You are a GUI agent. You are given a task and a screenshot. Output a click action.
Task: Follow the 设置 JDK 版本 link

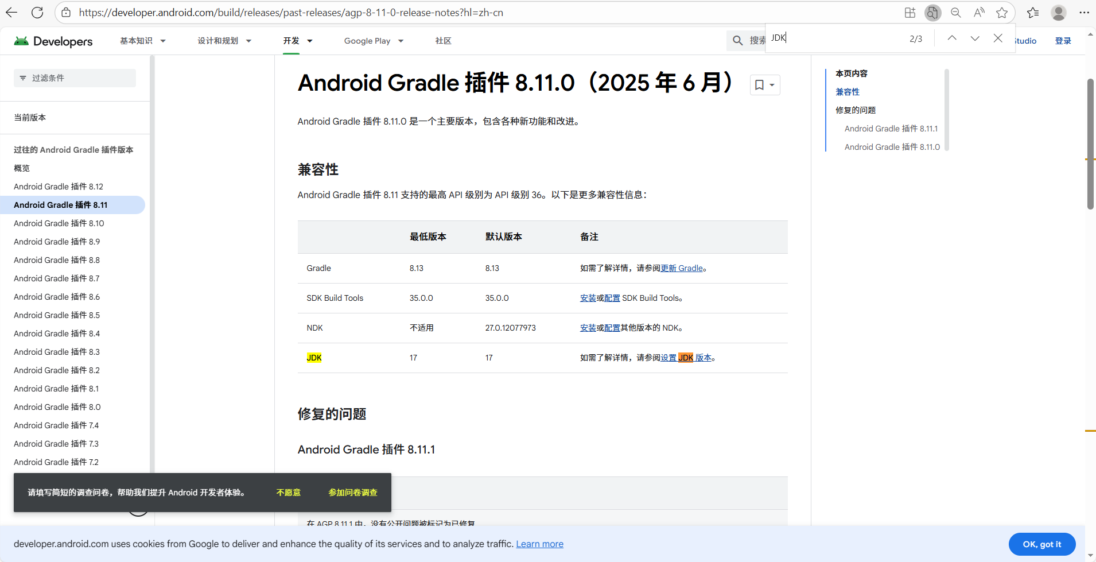(686, 358)
